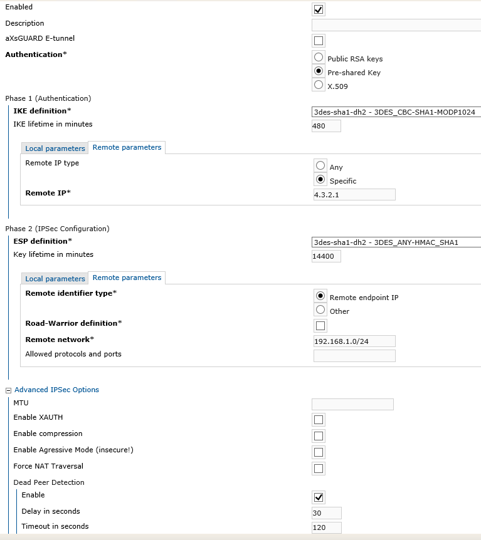The height and width of the screenshot is (540, 481).
Task: Select Phase 1 Remote parameters tab
Action: pos(127,147)
